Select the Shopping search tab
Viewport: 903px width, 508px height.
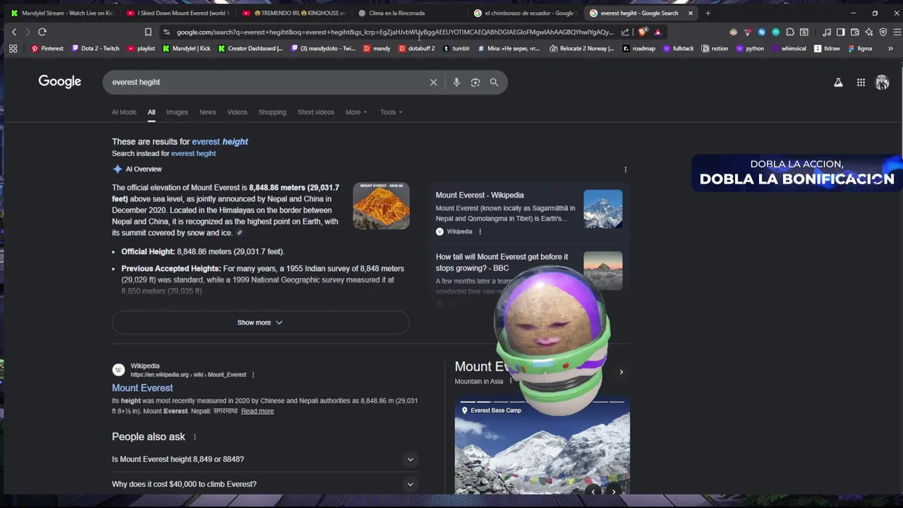point(272,112)
